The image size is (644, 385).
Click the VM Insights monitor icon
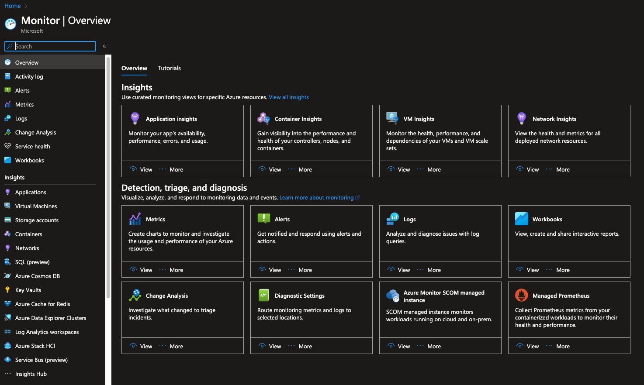(x=392, y=118)
